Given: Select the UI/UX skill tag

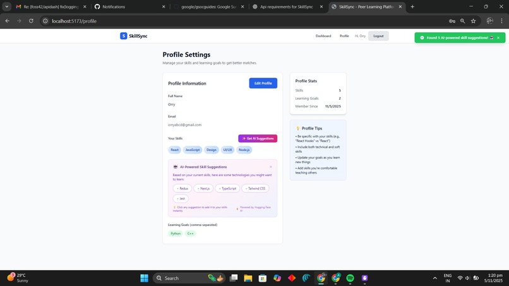Looking at the screenshot, I should coord(227,150).
